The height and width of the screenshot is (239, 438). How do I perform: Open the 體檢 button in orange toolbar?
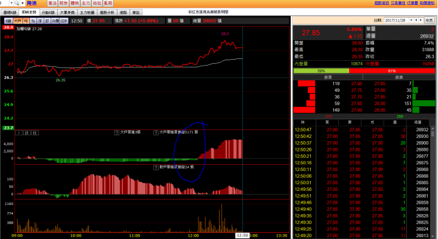point(75,3)
